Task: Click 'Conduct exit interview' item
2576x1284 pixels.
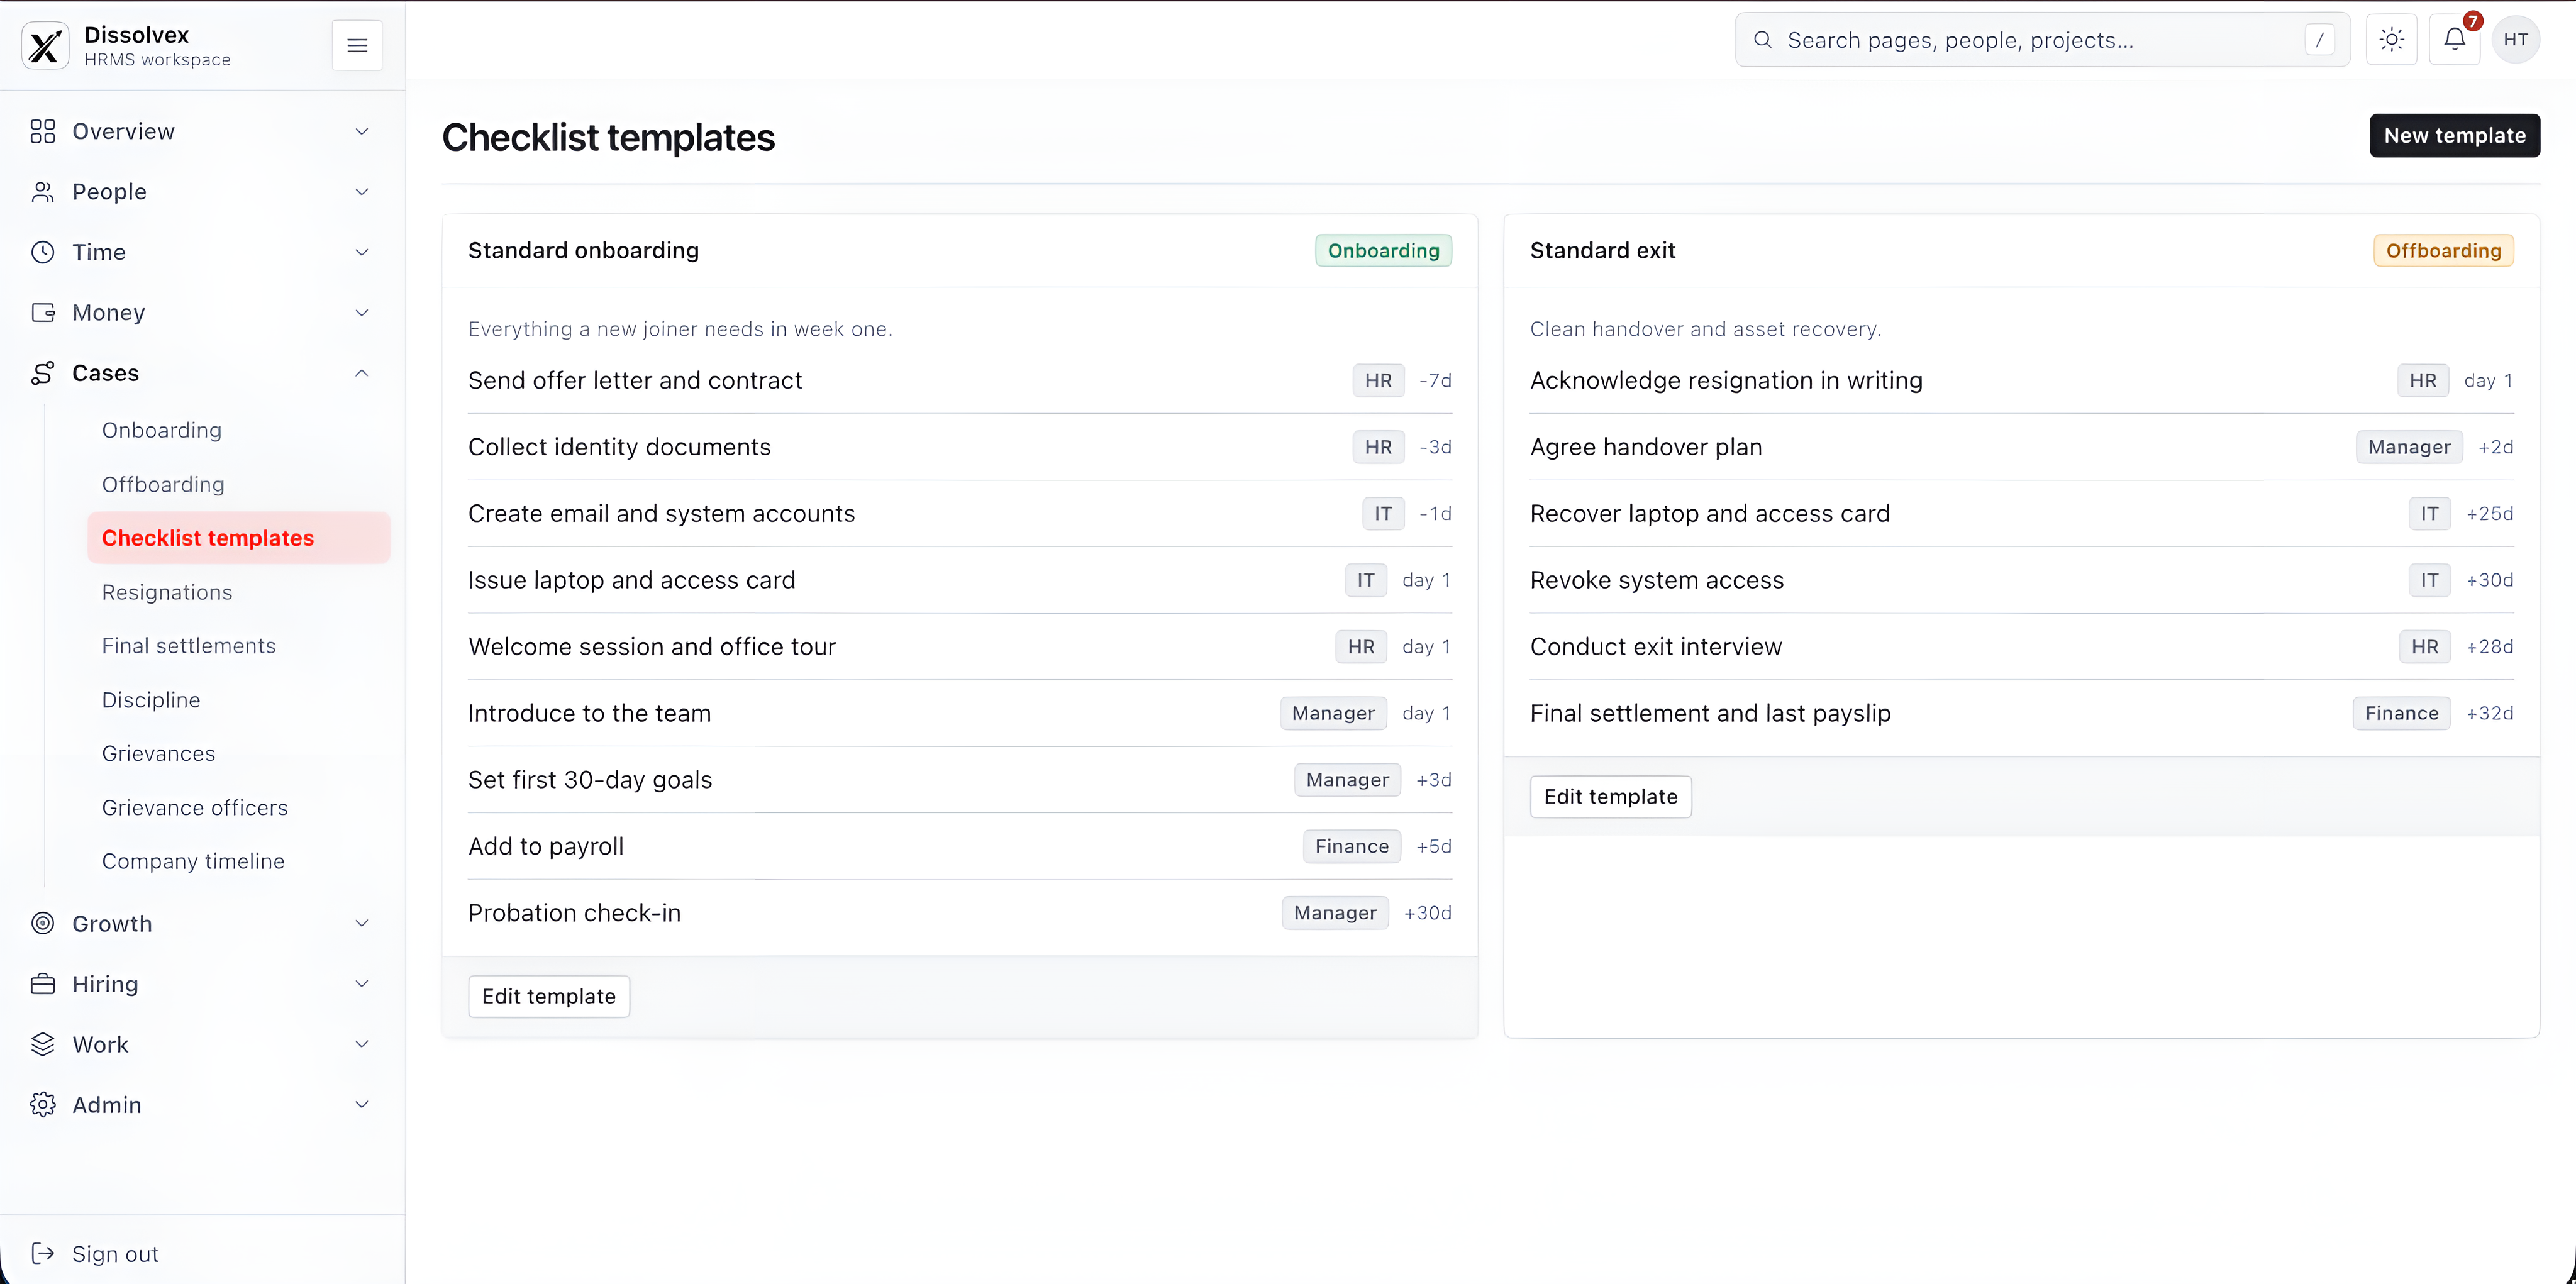Action: pyautogui.click(x=2021, y=646)
